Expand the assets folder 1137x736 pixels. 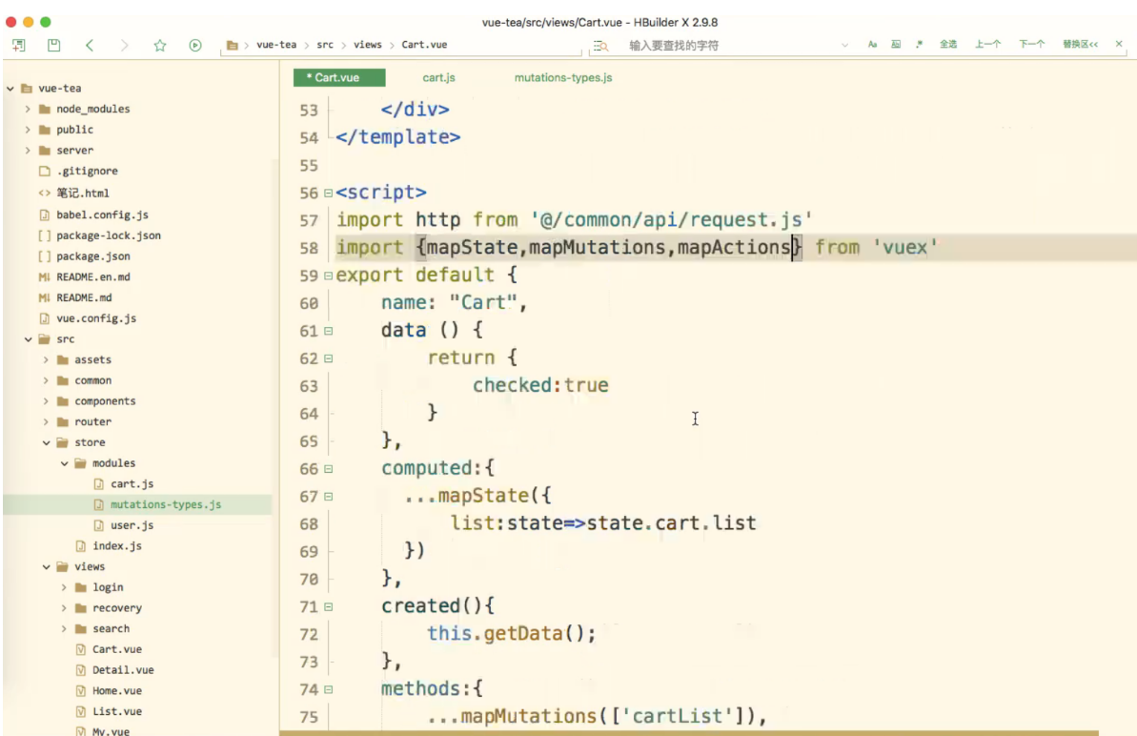[x=46, y=359]
